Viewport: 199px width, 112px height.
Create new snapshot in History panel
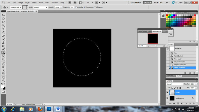190,73
